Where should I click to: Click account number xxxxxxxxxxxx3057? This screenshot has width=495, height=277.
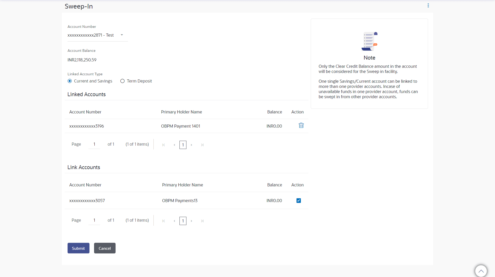87,200
